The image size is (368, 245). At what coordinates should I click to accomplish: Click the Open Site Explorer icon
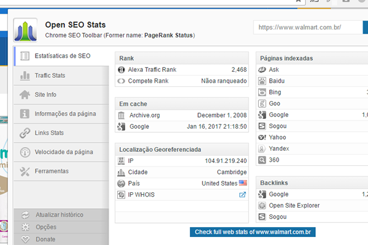coord(262,206)
